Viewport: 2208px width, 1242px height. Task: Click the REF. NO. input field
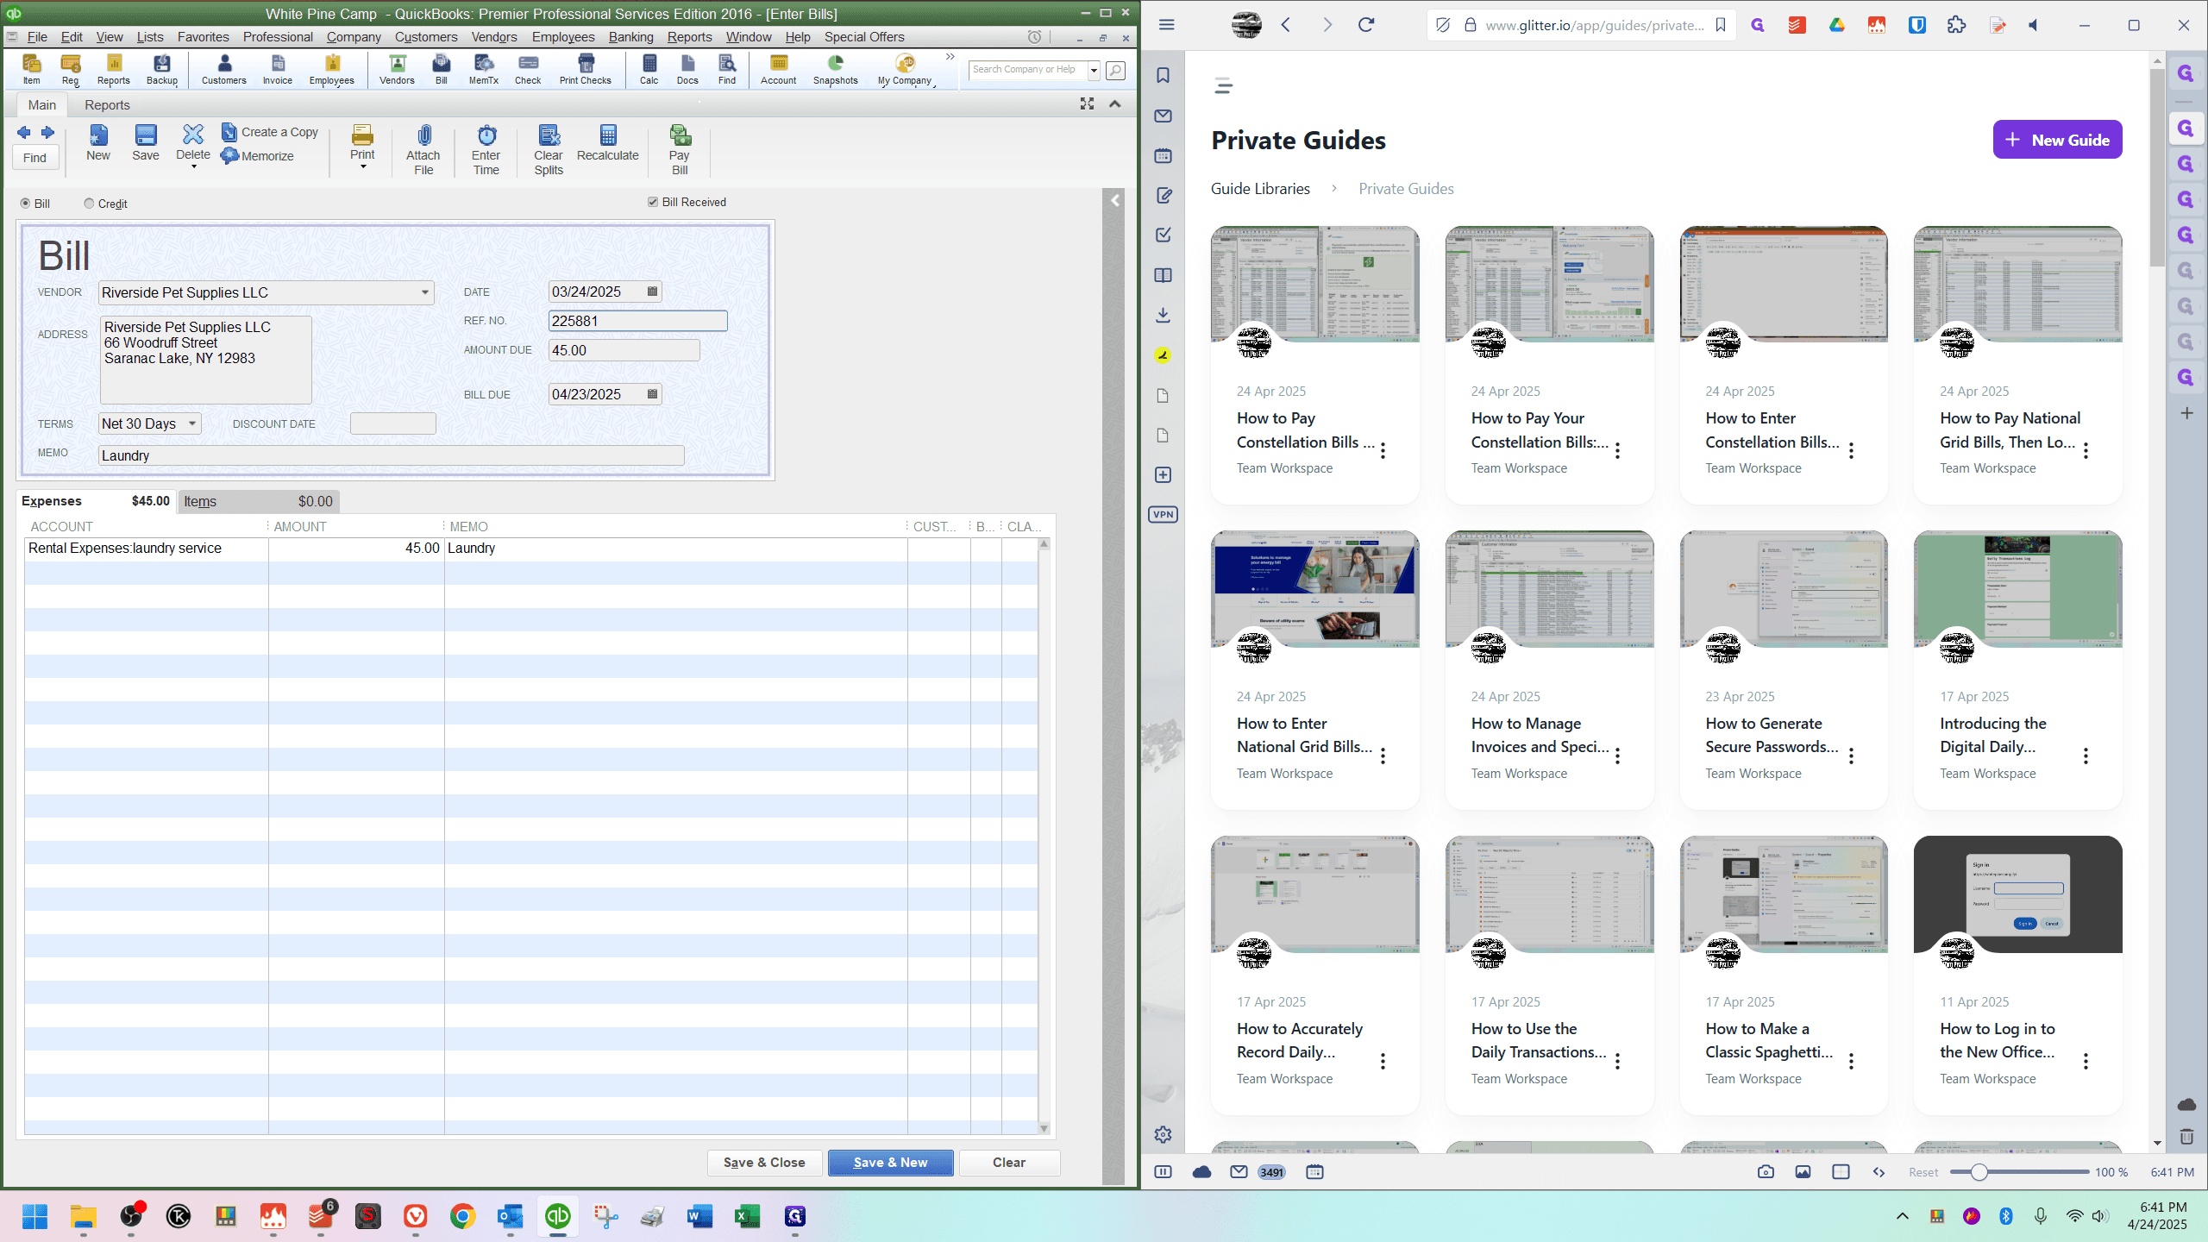pyautogui.click(x=638, y=321)
